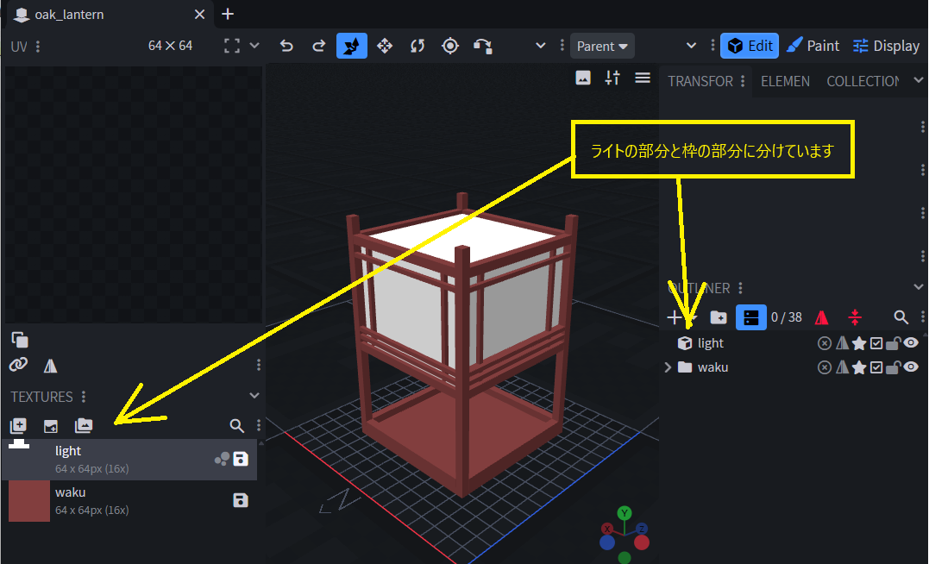This screenshot has height=564, width=929.
Task: Click the texture collection images icon
Action: (x=84, y=425)
